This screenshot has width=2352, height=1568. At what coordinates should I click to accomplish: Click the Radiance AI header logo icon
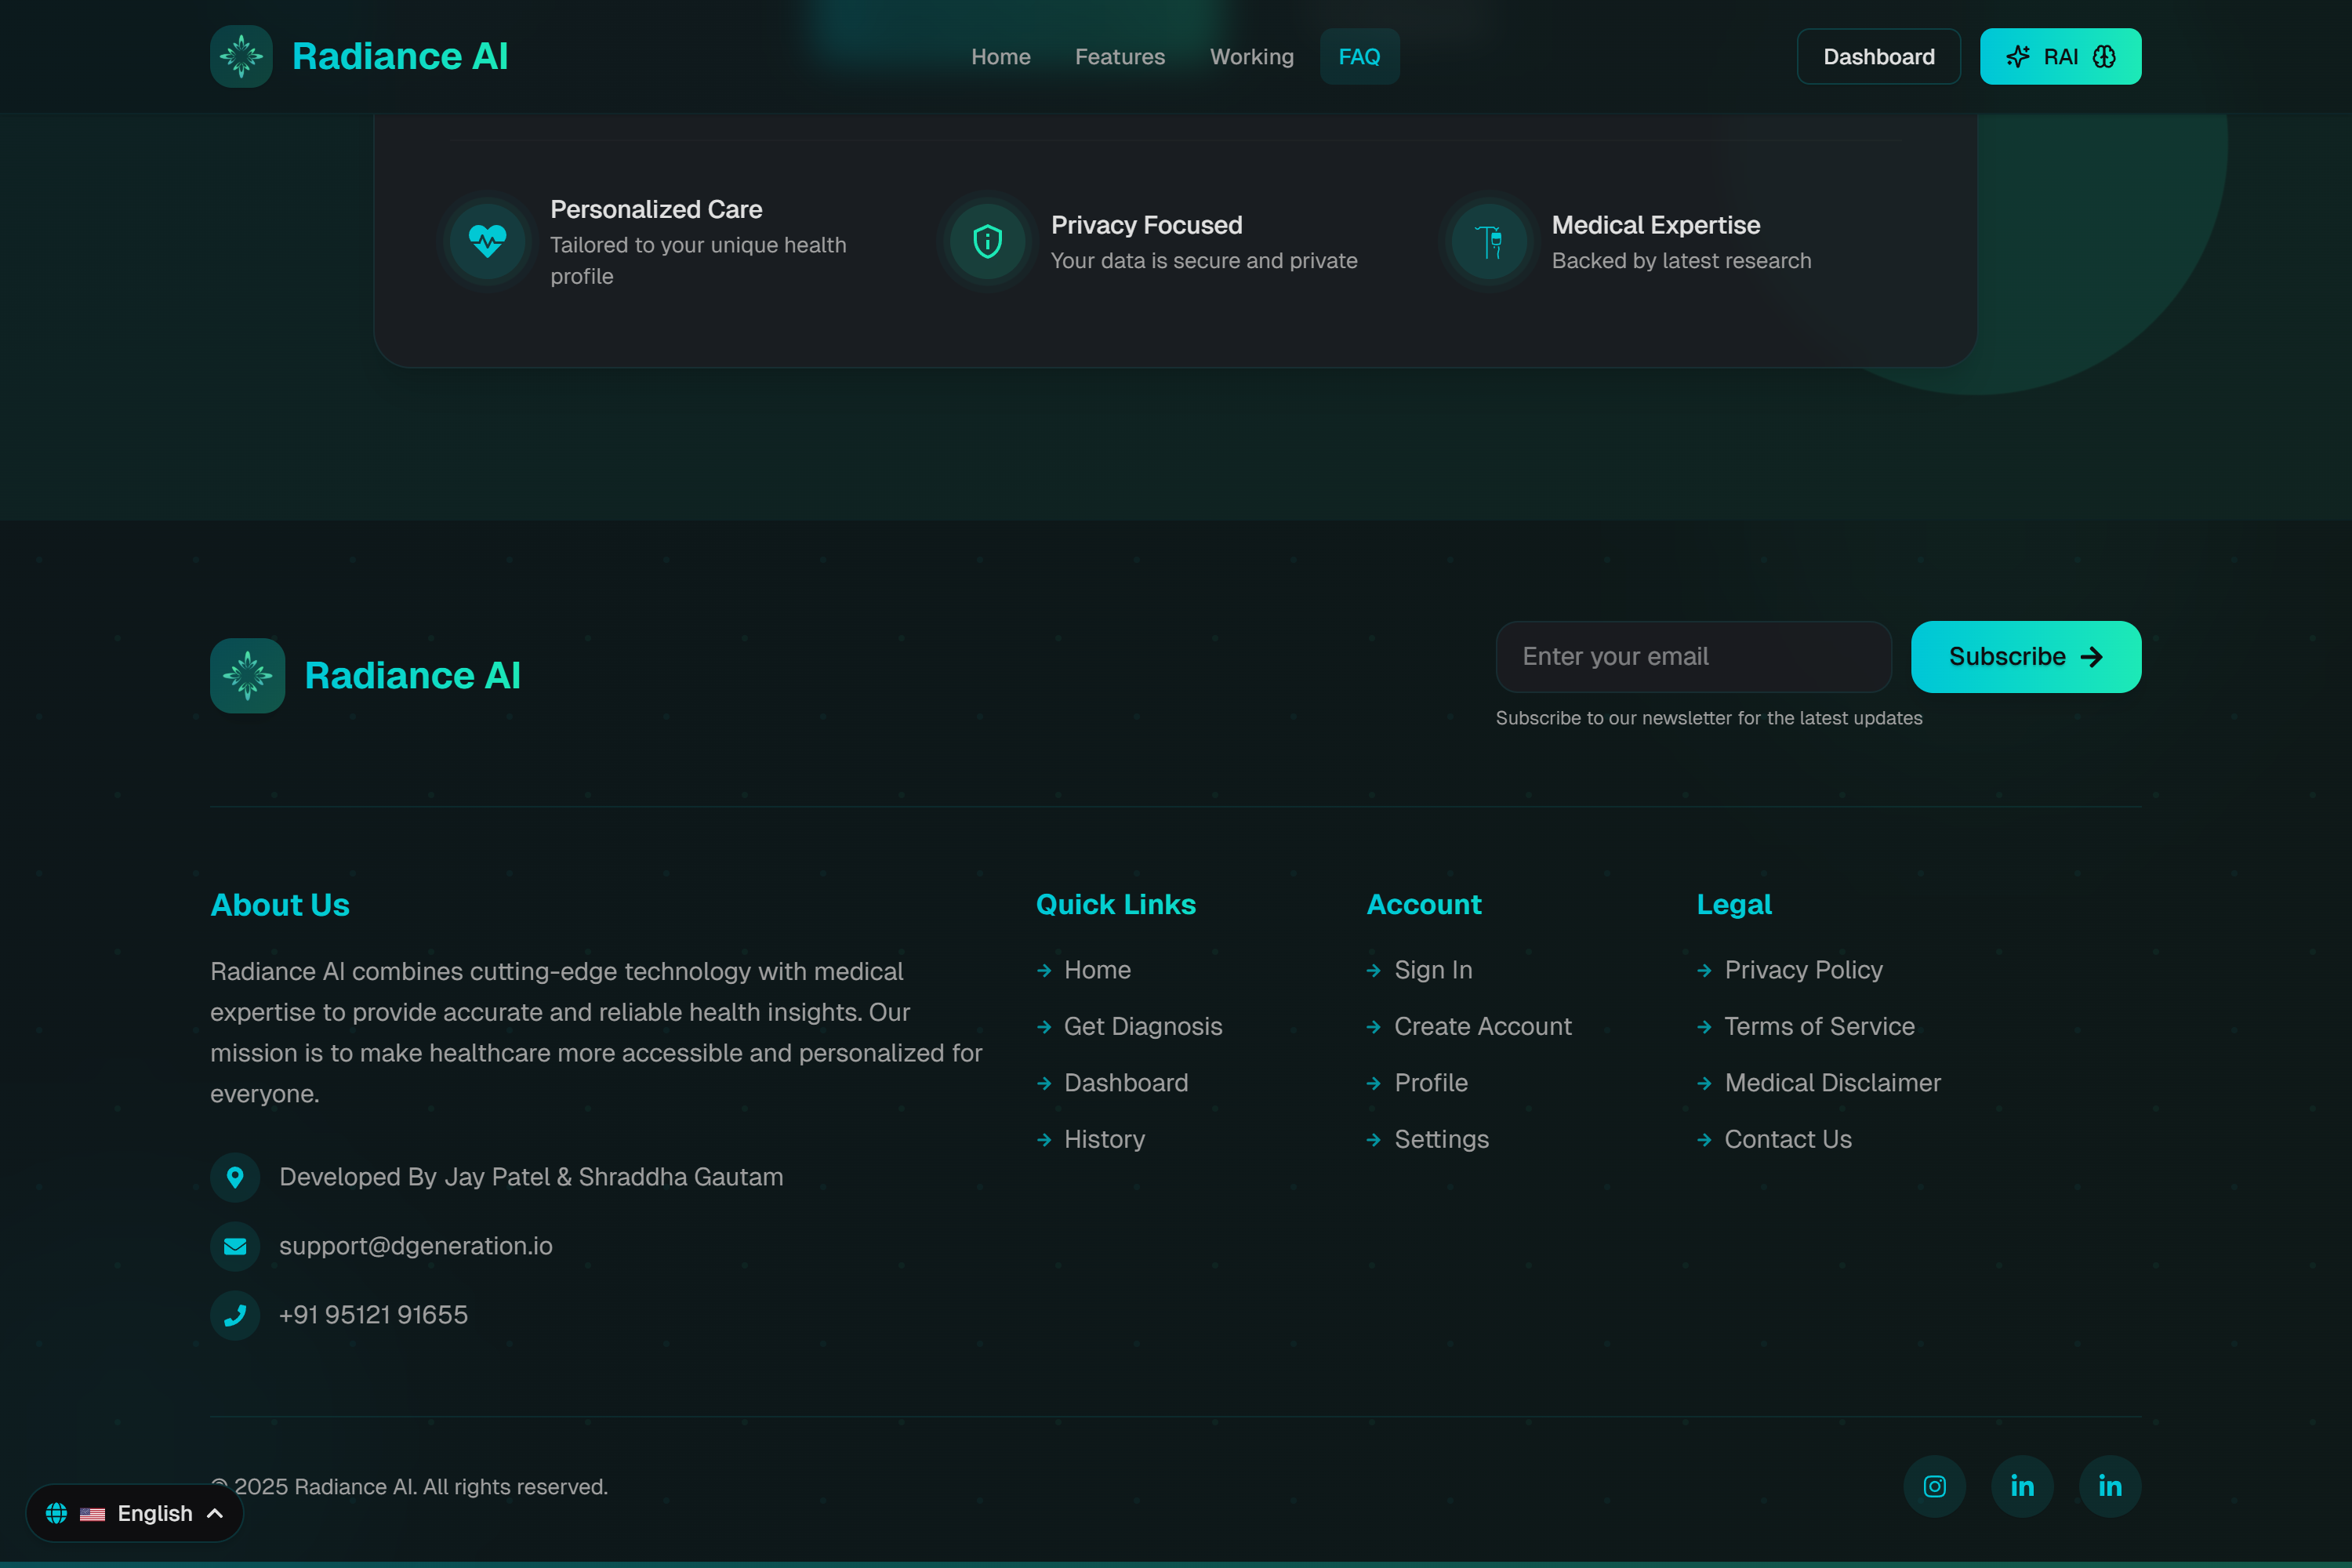click(241, 56)
